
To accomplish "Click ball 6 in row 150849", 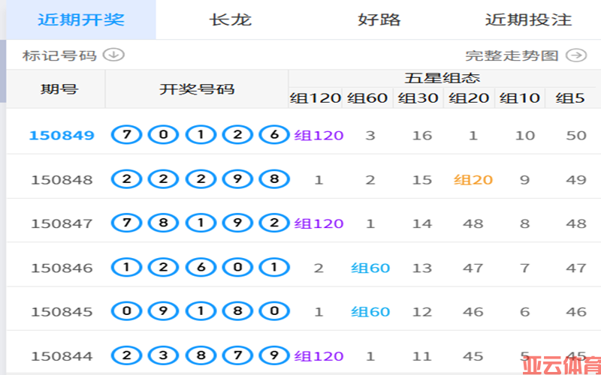I will [x=274, y=135].
